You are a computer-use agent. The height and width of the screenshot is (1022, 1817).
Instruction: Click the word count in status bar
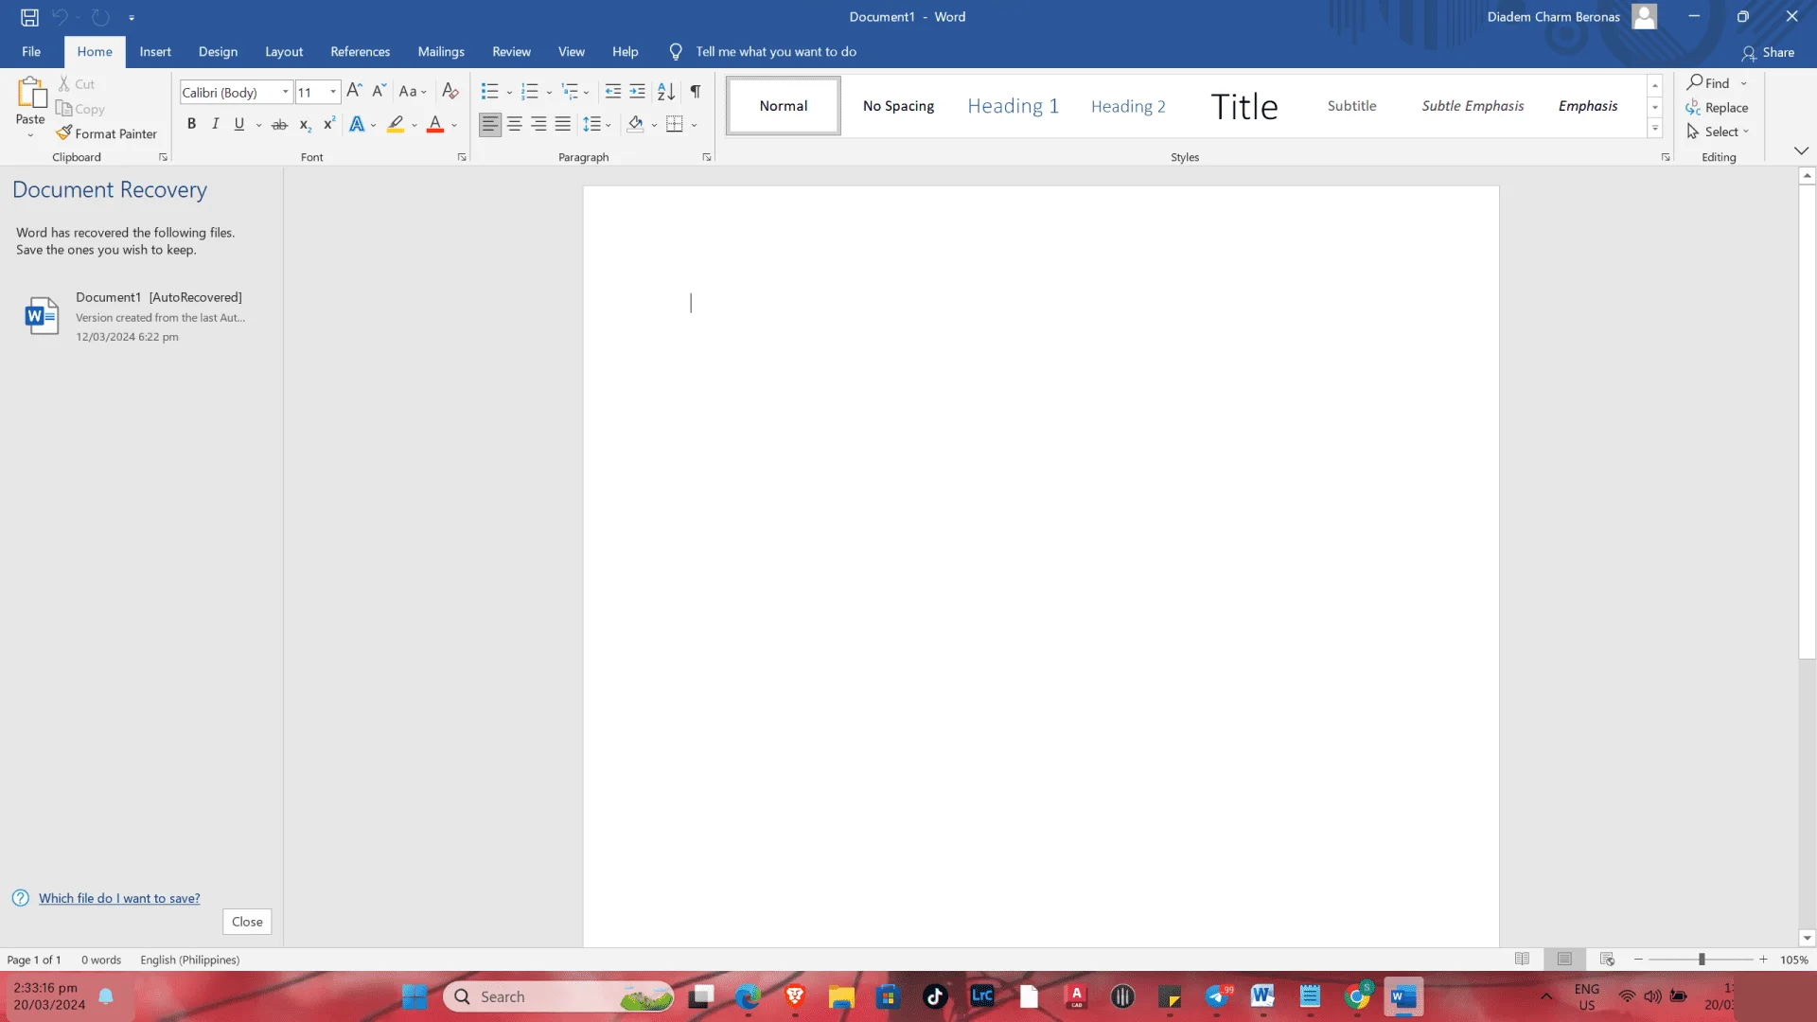101,960
